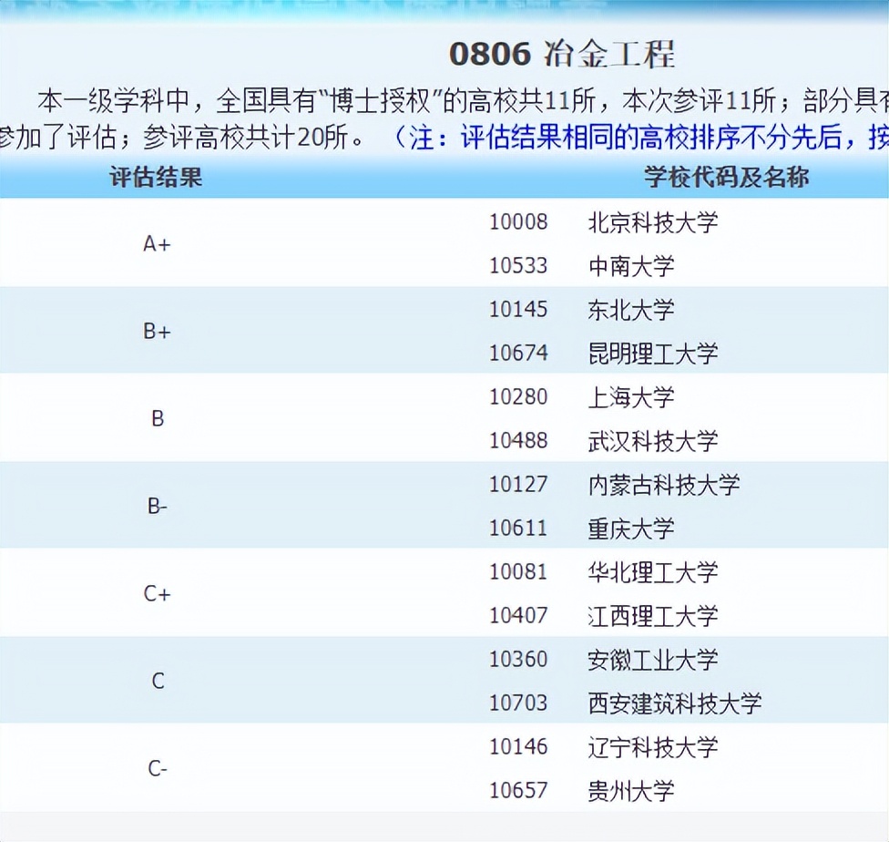The image size is (889, 842).
Task: Click 重庆大学 school name
Action: (631, 529)
